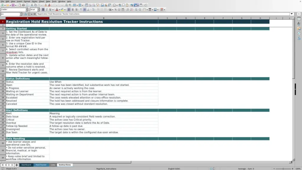Open the Sidebar Navigator panel icon
302x170 pixels.
[299, 33]
